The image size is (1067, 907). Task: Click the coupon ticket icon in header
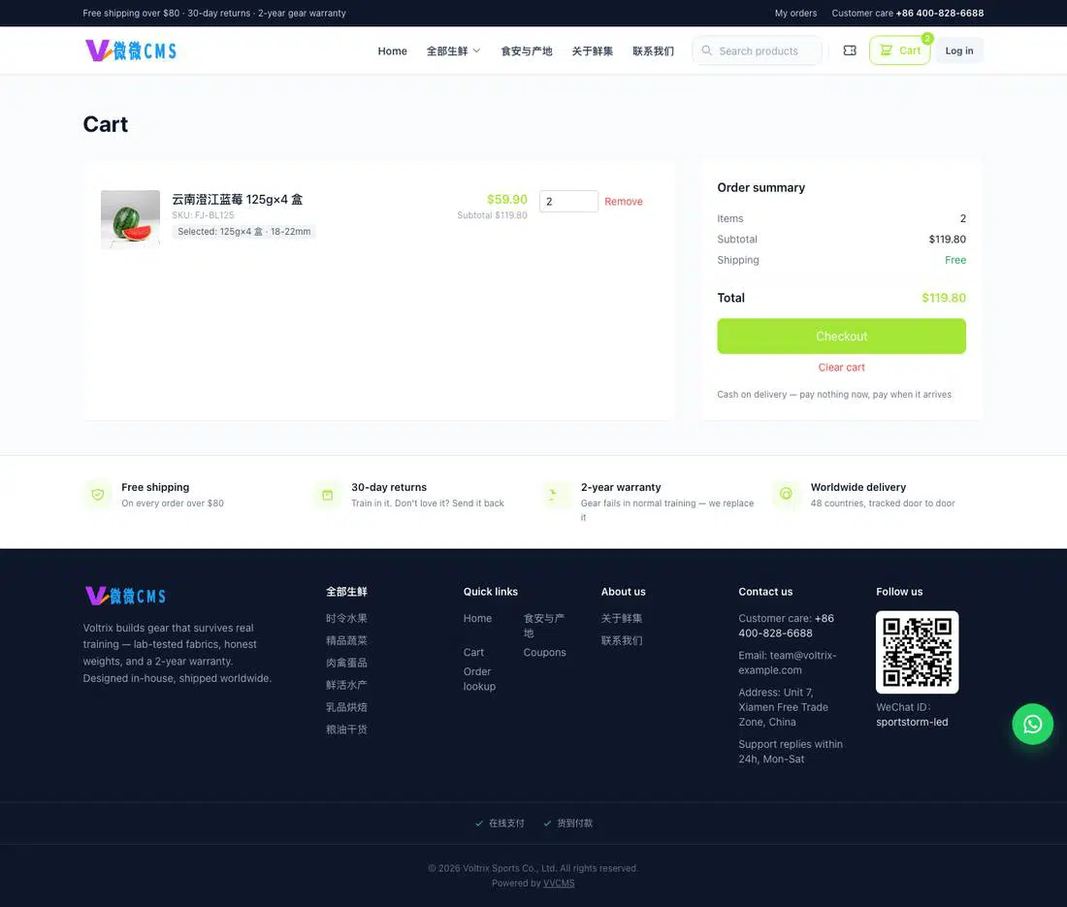850,50
